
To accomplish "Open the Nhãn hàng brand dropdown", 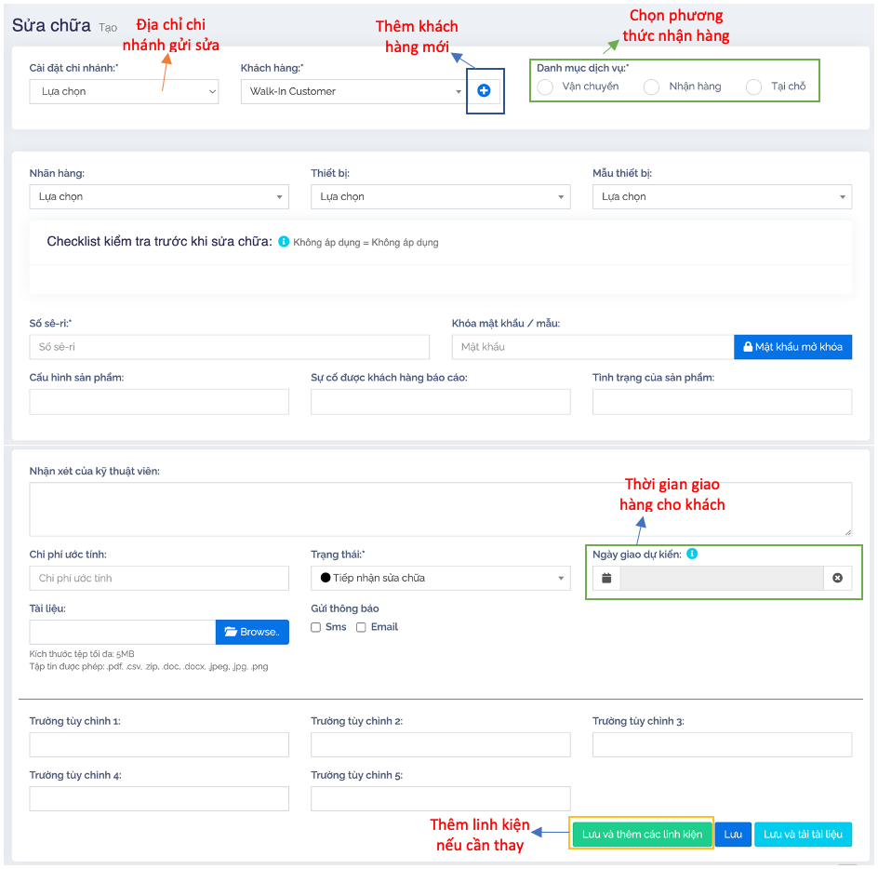I will click(159, 197).
